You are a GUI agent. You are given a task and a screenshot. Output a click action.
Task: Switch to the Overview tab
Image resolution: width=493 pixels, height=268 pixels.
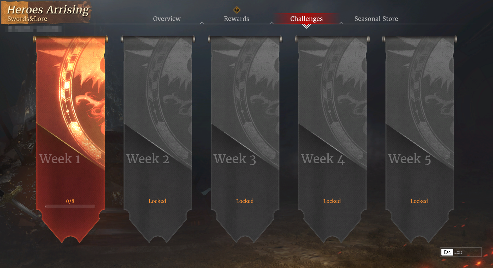tap(167, 19)
